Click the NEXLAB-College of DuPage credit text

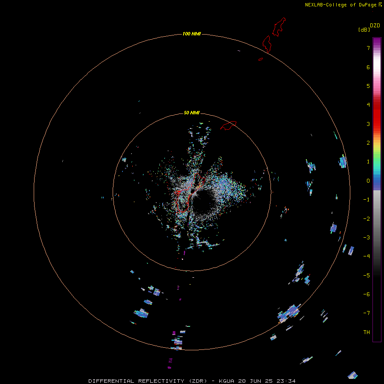[x=340, y=5]
